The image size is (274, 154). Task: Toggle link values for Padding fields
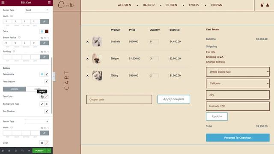click(x=45, y=57)
